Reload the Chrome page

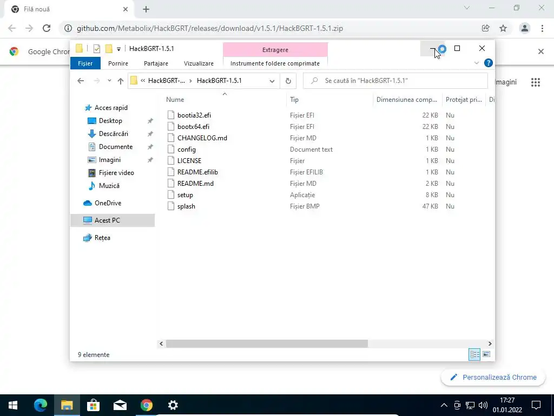47,28
